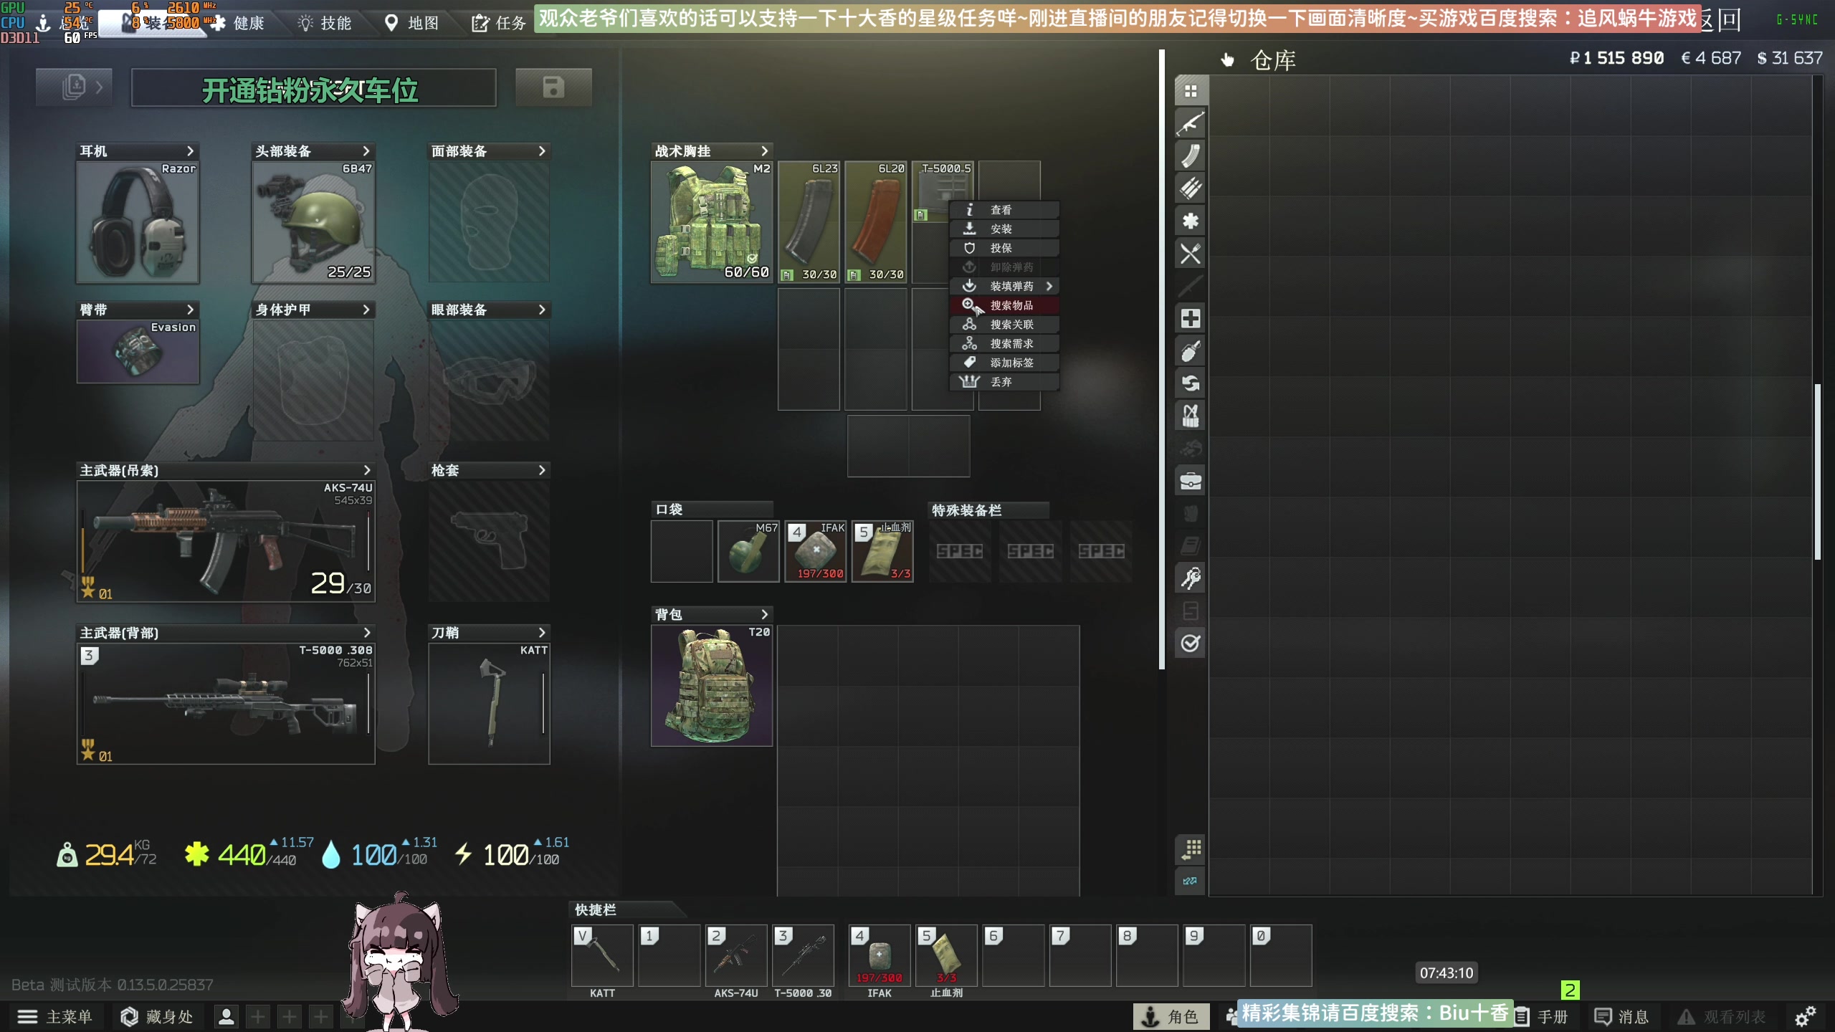This screenshot has height=1032, width=1835.
Task: Click the keys filter icon in sidebar
Action: click(1191, 578)
